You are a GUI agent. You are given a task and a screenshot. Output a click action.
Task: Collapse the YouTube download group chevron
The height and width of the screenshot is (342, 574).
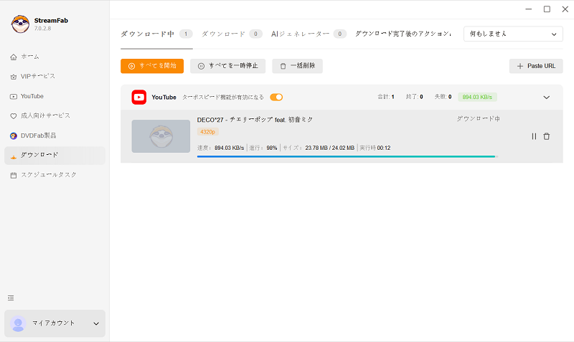click(547, 98)
